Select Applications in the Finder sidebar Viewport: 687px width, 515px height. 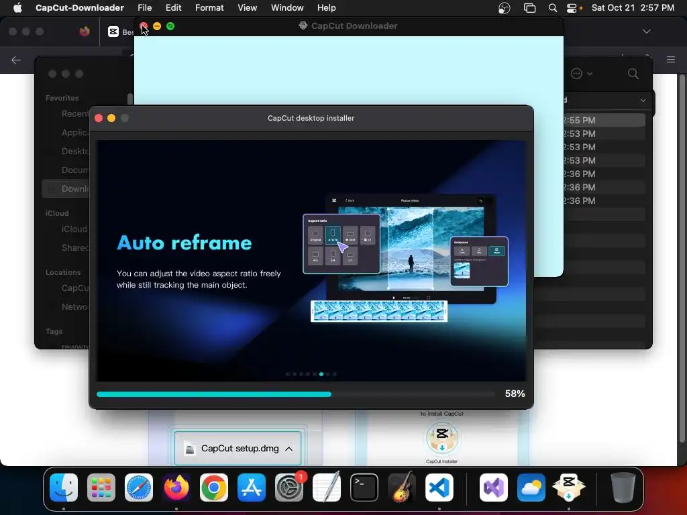pyautogui.click(x=75, y=132)
